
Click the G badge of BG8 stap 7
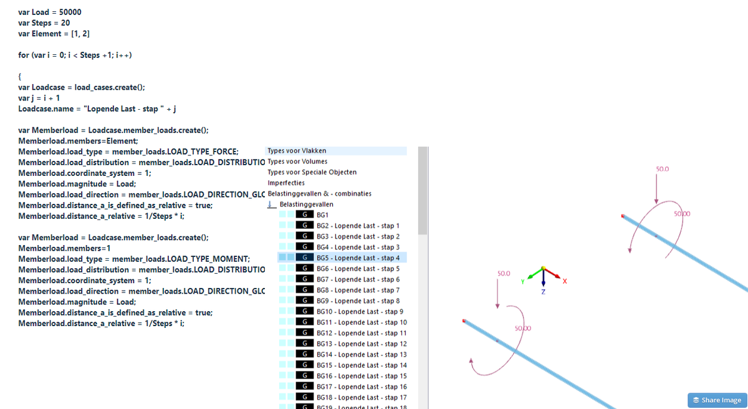point(304,290)
